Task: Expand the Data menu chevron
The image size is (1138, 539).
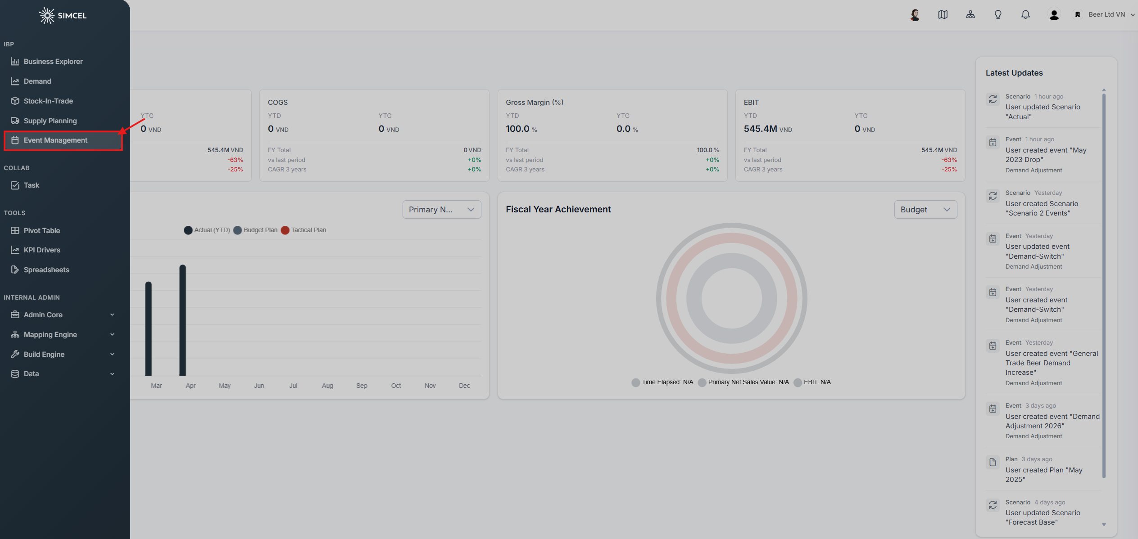Action: click(112, 373)
